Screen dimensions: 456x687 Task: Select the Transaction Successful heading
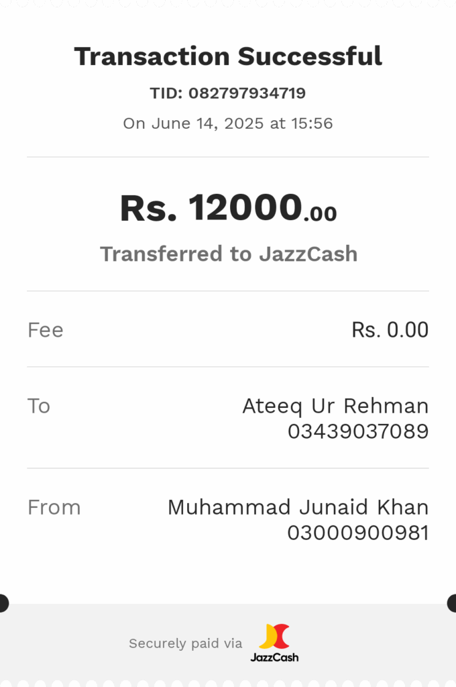[x=228, y=56]
